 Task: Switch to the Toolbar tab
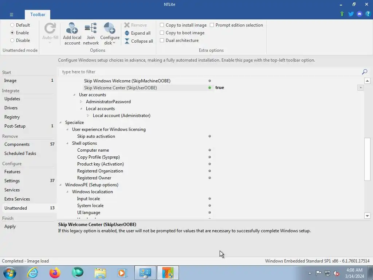(x=38, y=15)
